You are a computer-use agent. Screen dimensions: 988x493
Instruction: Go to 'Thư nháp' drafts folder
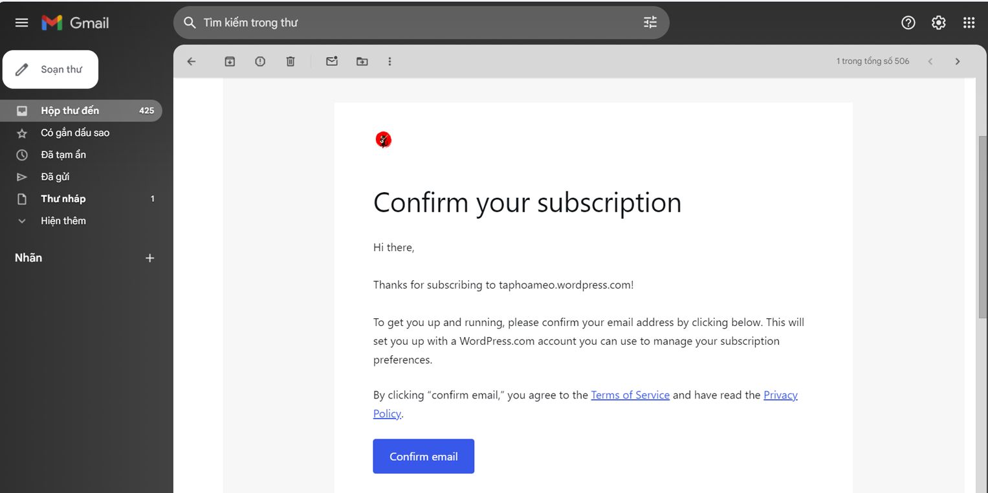63,199
